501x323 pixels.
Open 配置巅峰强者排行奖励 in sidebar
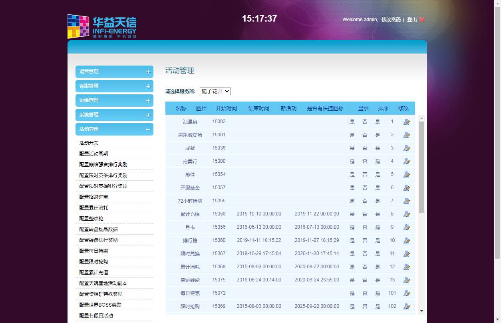(103, 164)
